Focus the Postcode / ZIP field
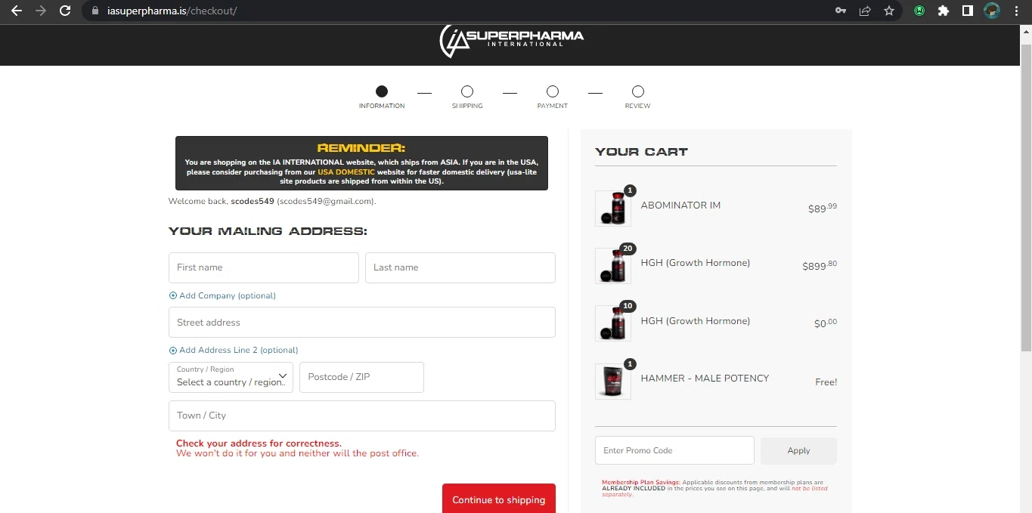The width and height of the screenshot is (1032, 513). pos(361,377)
